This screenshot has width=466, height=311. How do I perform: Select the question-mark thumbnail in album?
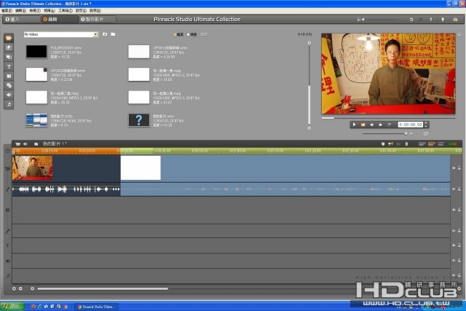coord(139,120)
